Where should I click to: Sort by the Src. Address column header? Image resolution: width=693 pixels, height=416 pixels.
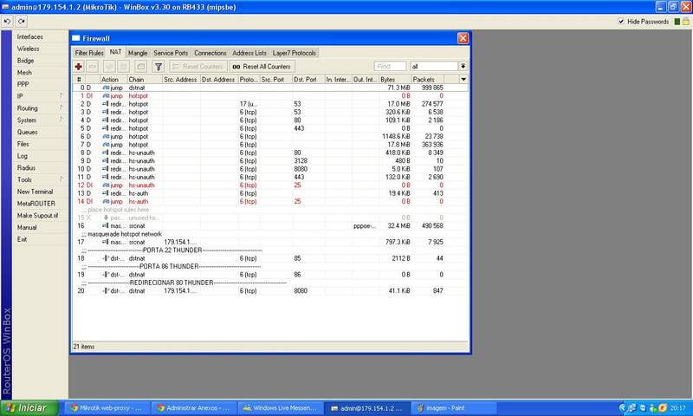pyautogui.click(x=181, y=79)
